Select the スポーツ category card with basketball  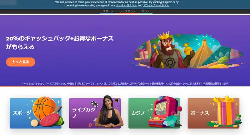pos(36,113)
